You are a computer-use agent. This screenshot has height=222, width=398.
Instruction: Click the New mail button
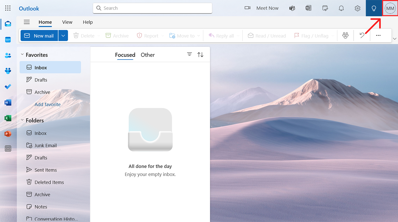(39, 35)
